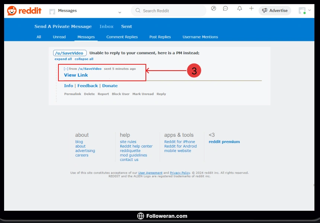Switch to the Unread tab
This screenshot has width=320, height=223.
pyautogui.click(x=59, y=37)
